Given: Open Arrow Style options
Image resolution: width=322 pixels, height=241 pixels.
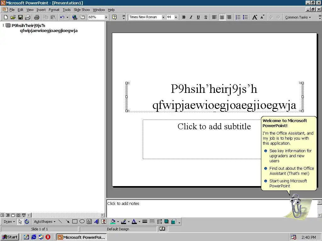Looking at the screenshot, I should tap(159, 222).
